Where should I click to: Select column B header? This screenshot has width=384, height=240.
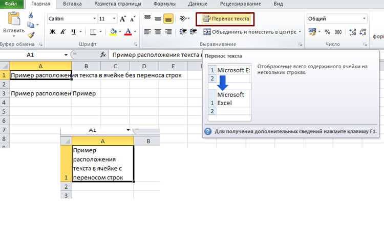[86, 66]
